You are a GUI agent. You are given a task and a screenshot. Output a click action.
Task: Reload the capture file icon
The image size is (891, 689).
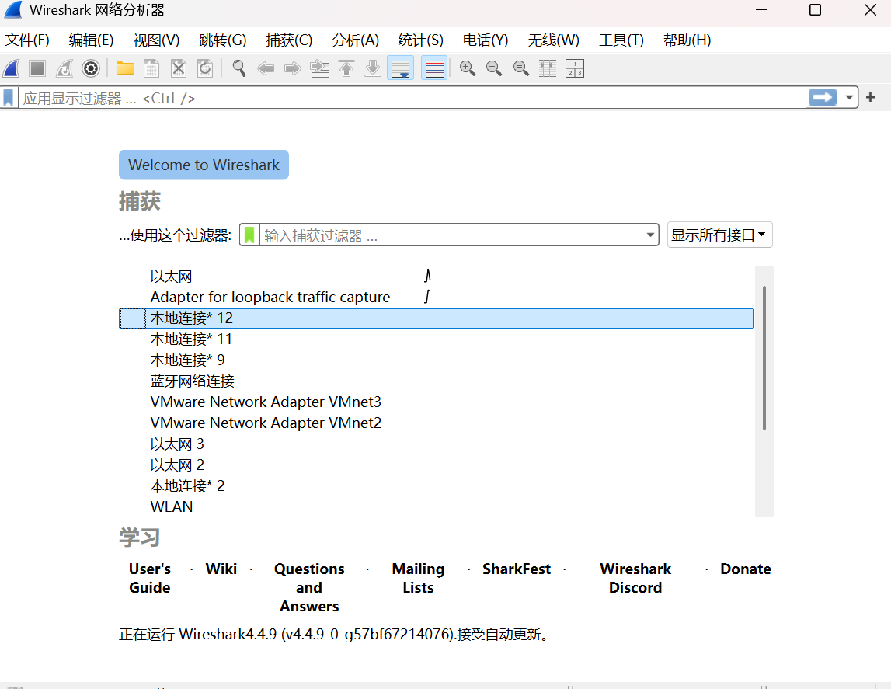(205, 68)
